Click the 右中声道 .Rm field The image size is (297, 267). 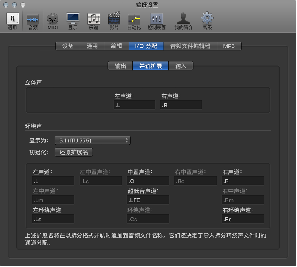coord(243,200)
